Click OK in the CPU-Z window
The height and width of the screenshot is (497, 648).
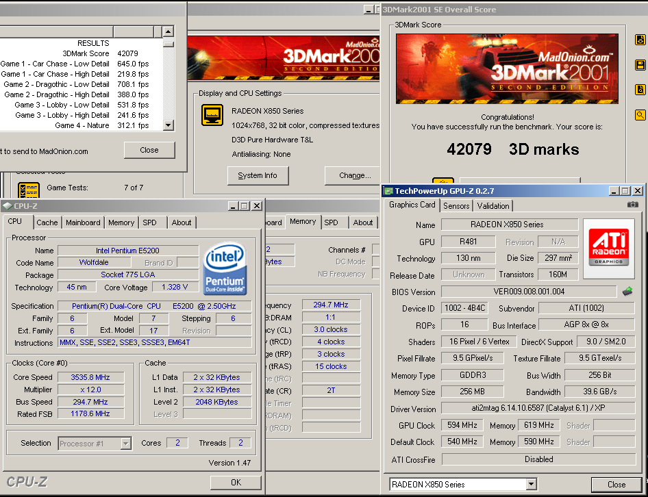point(236,482)
